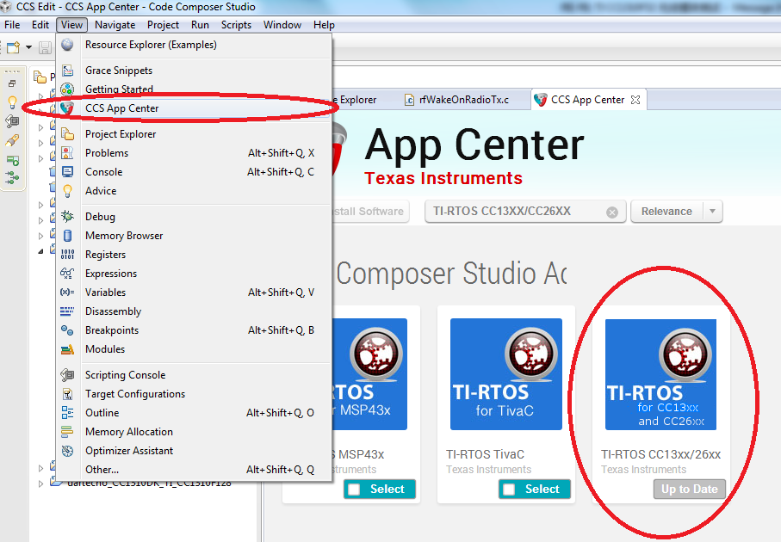The height and width of the screenshot is (542, 781).
Task: Open the Window menu
Action: [282, 25]
